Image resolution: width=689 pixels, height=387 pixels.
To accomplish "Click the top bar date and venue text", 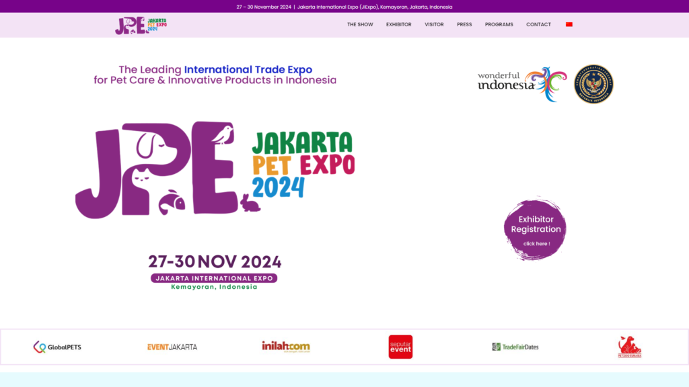I will (344, 7).
